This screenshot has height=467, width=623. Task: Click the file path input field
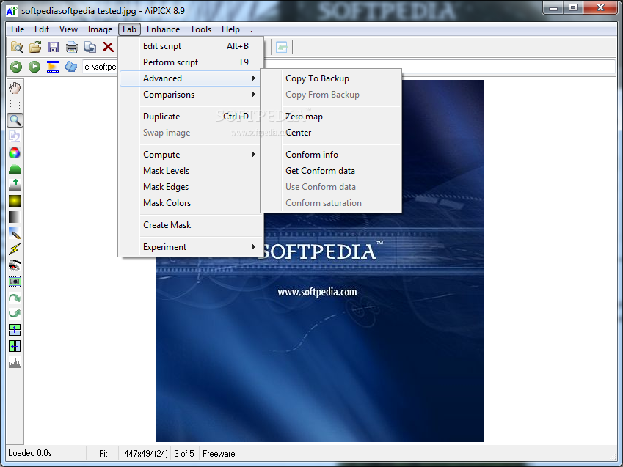click(349, 67)
